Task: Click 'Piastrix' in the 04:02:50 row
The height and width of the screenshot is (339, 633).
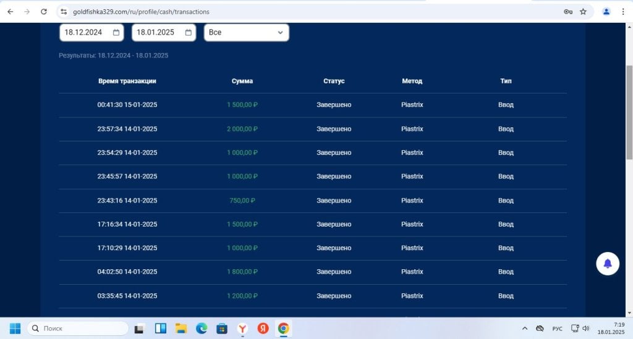Action: (x=412, y=272)
